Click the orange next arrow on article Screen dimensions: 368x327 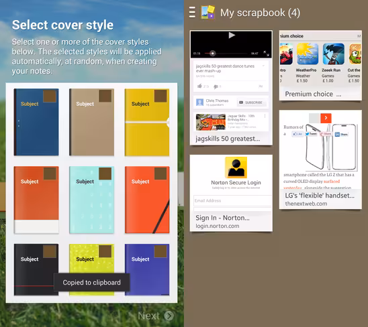(326, 118)
